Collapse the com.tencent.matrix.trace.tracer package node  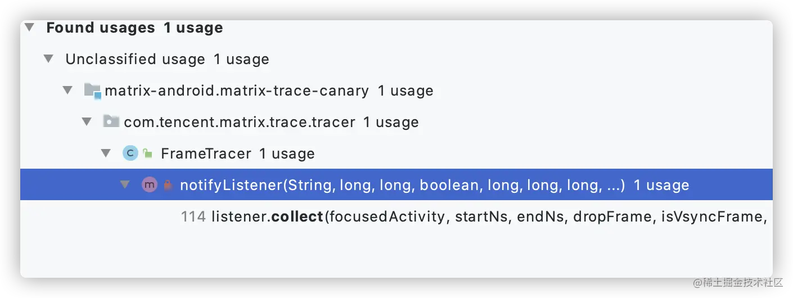[x=87, y=122]
